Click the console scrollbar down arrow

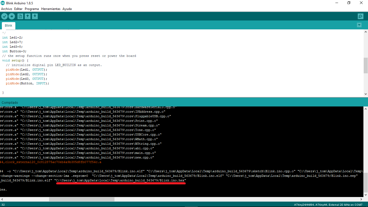tap(366, 195)
